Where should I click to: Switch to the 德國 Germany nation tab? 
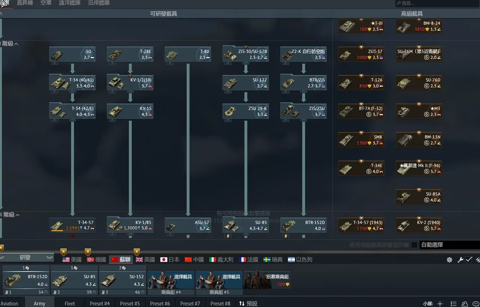click(96, 260)
